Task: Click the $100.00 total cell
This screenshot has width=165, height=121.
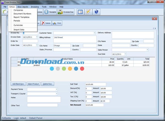Action: tap(141, 65)
